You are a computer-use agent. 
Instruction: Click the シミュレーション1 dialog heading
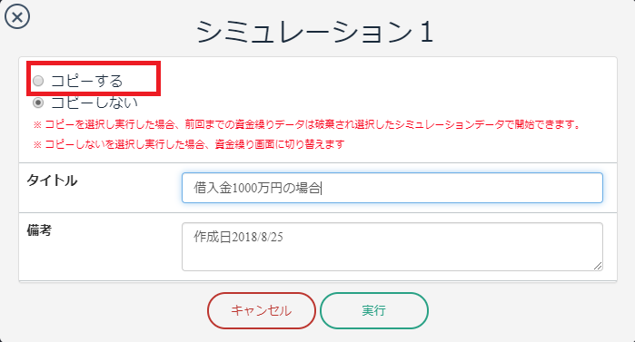click(314, 32)
